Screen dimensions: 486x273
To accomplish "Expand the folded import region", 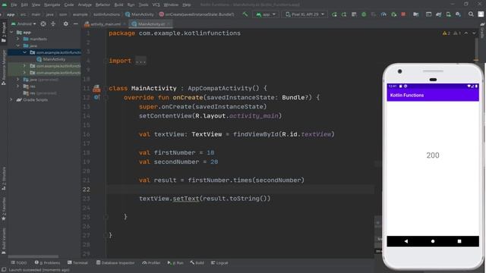I will (140, 61).
